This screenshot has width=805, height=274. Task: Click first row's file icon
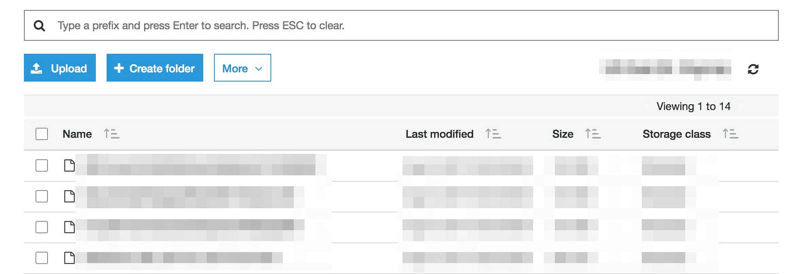[x=70, y=165]
